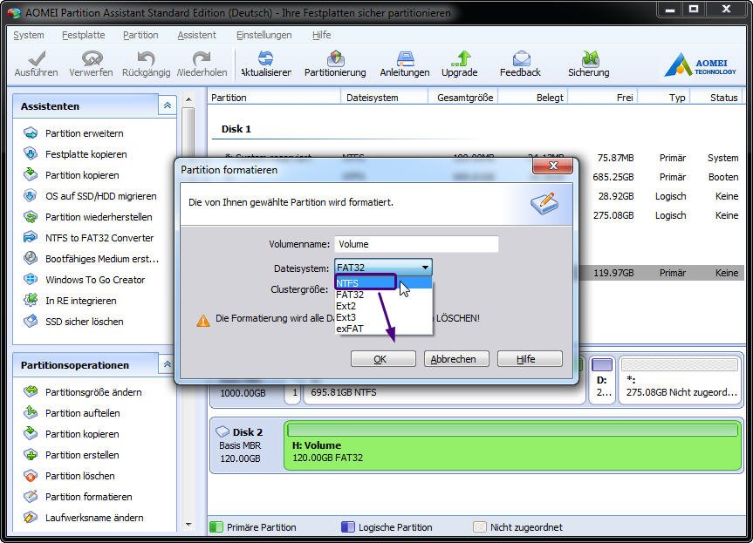Start OS auf SSD/HDD migrieren
Viewport: 753px width, 543px height.
coord(101,196)
